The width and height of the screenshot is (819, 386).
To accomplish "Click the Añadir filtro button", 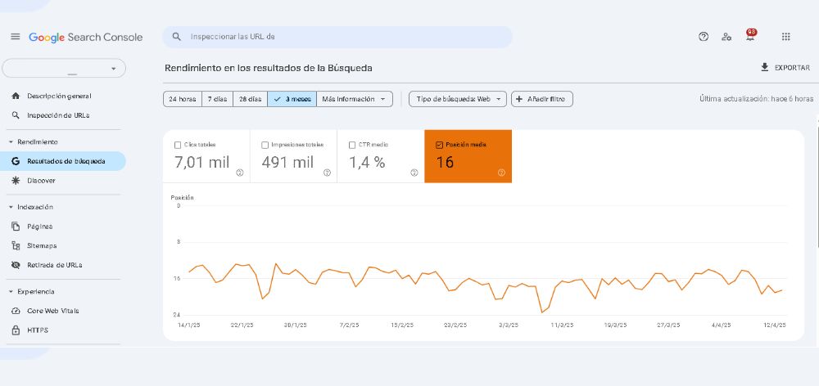I will [541, 99].
